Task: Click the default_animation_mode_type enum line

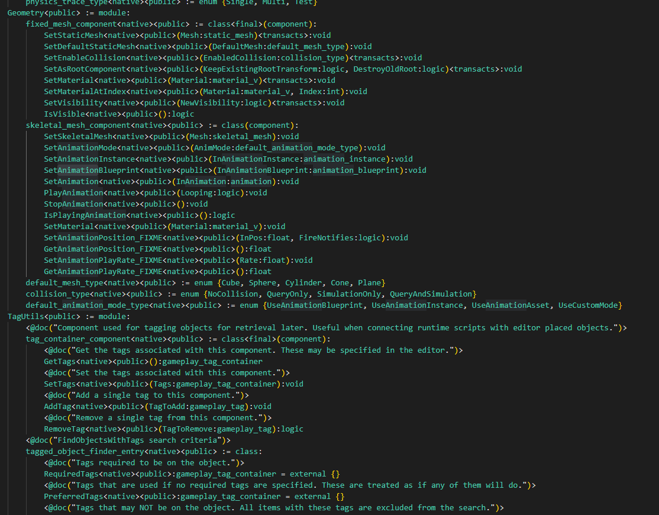Action: pos(324,305)
